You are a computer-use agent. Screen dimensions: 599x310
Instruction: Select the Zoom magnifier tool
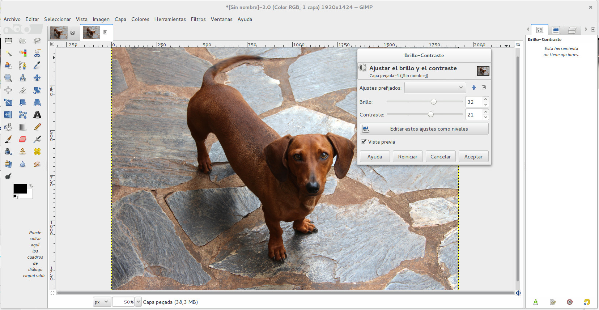[x=8, y=78]
